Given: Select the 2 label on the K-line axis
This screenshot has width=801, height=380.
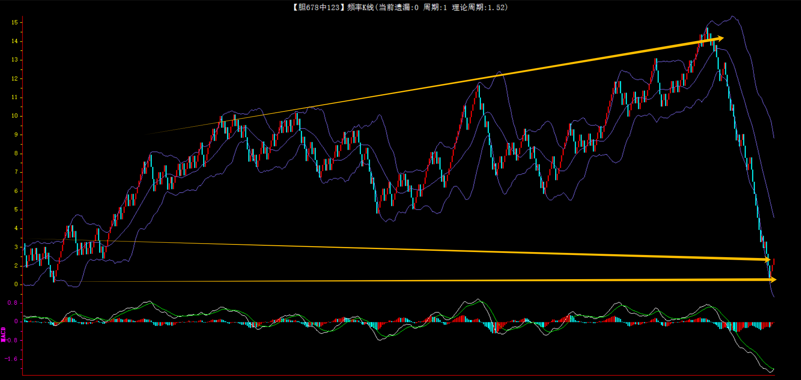Looking at the screenshot, I should point(16,266).
